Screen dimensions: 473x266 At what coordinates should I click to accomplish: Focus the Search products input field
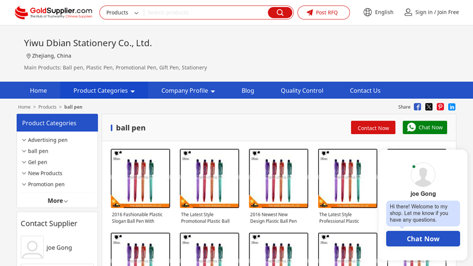[206, 12]
